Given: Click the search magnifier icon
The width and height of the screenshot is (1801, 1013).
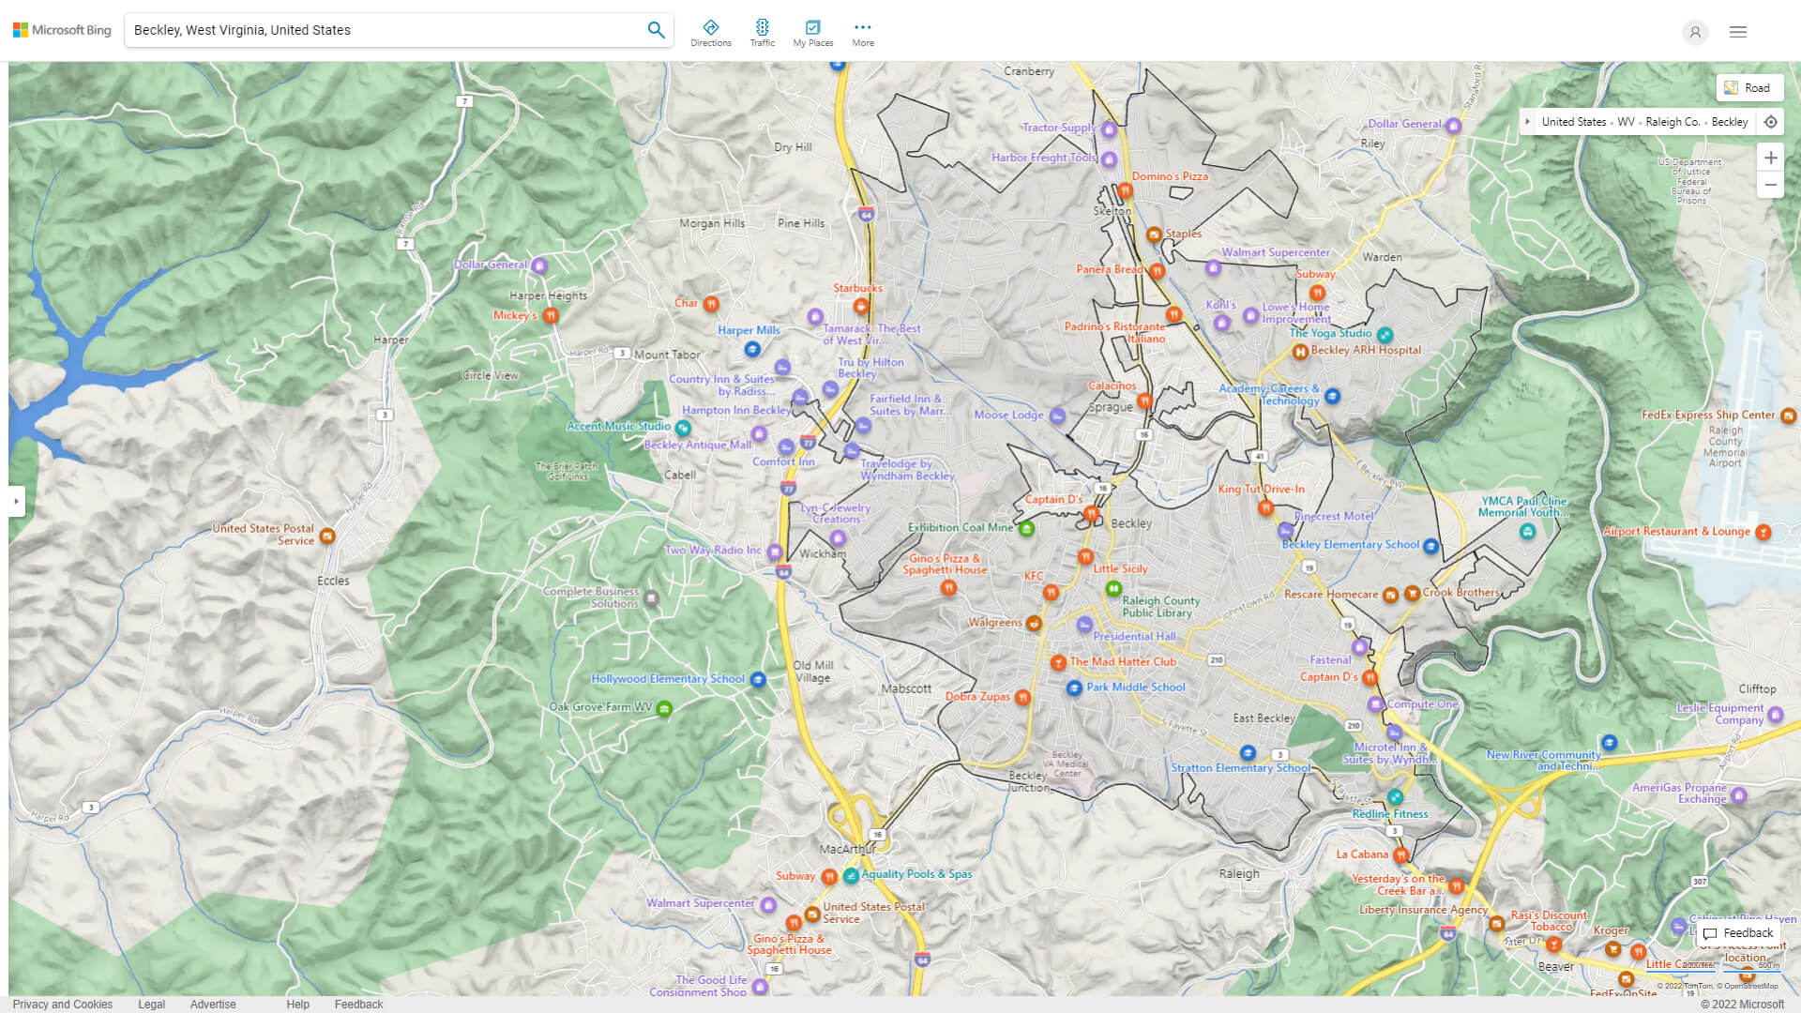Looking at the screenshot, I should tap(656, 29).
